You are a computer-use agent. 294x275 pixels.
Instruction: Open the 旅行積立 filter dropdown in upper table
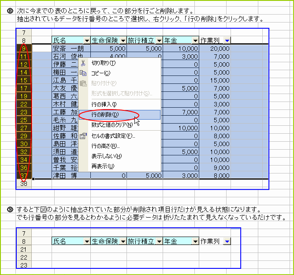(x=159, y=41)
